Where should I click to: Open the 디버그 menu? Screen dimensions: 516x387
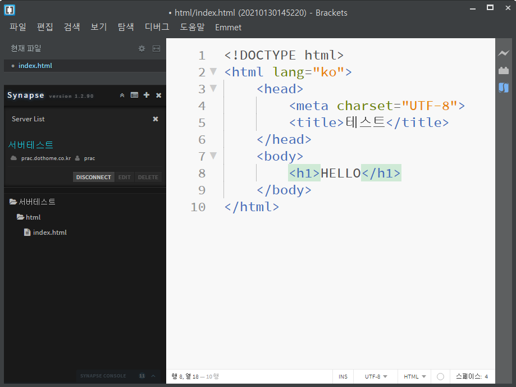point(157,27)
